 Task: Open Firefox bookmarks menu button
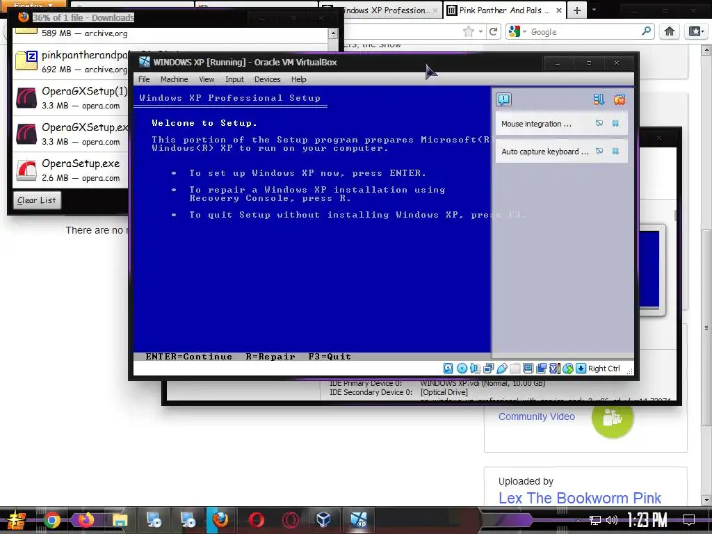695,31
